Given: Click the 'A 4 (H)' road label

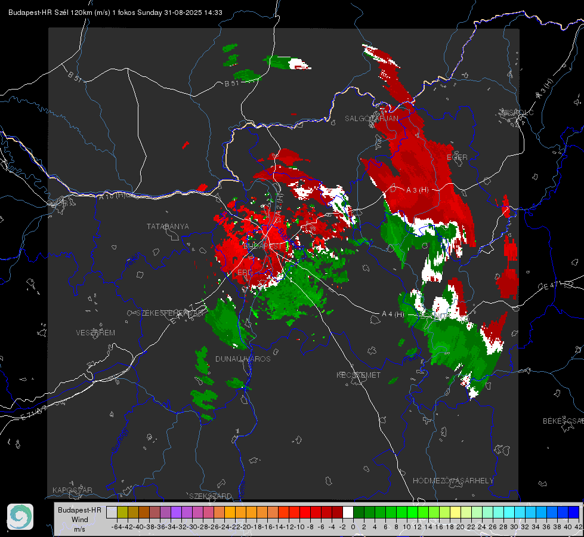Looking at the screenshot, I should [393, 314].
